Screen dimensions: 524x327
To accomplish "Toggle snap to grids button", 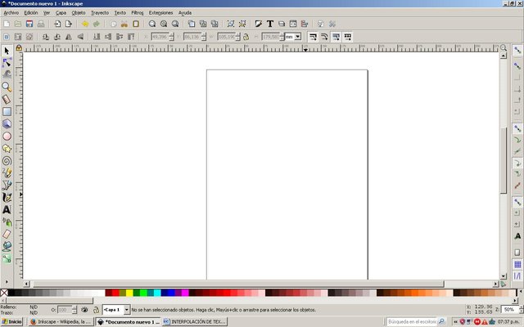I will pos(517,264).
